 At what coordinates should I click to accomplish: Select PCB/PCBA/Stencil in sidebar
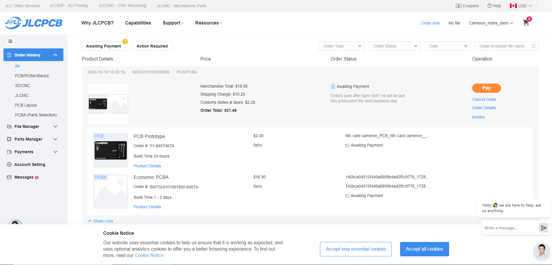(32, 76)
